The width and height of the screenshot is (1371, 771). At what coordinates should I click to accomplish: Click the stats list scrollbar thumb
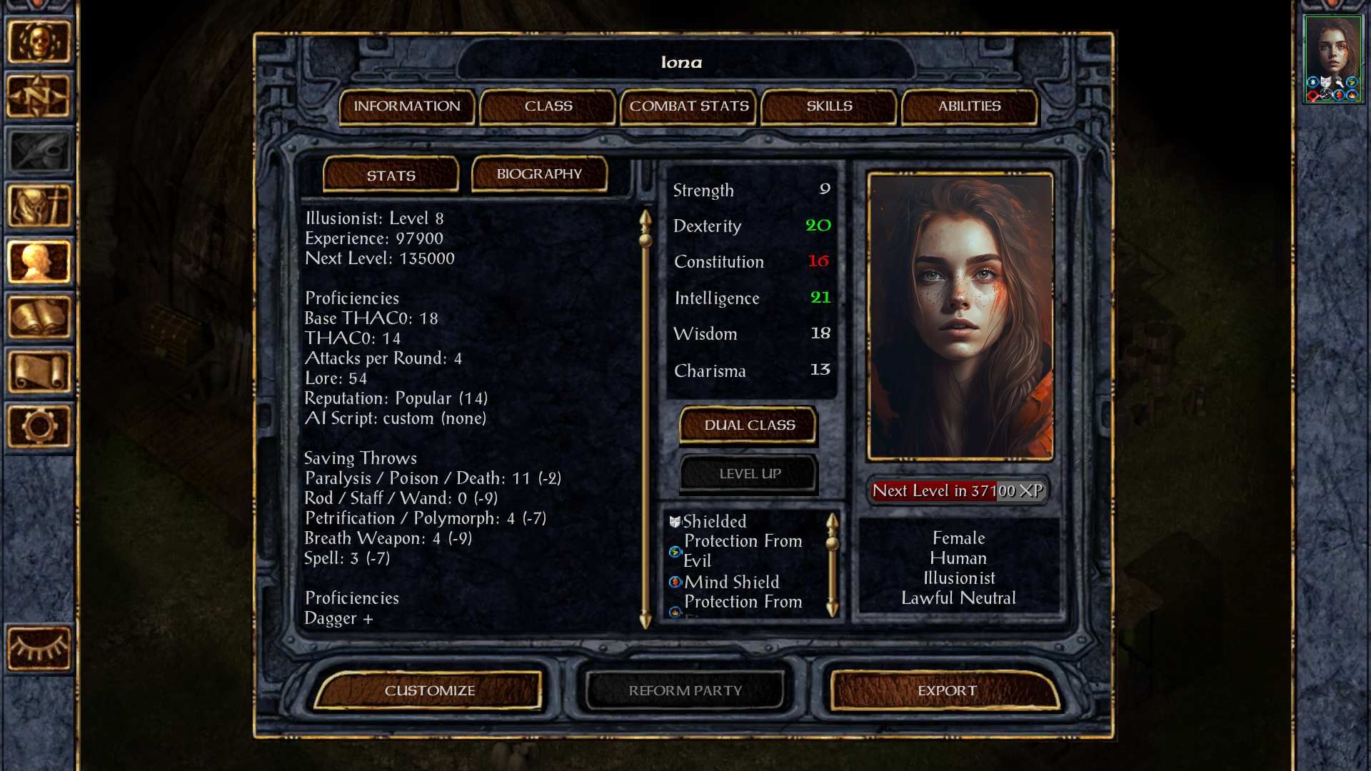pyautogui.click(x=646, y=241)
